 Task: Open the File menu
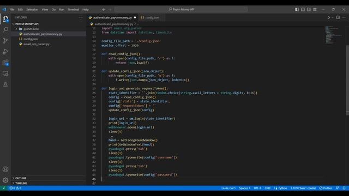pos(12,10)
